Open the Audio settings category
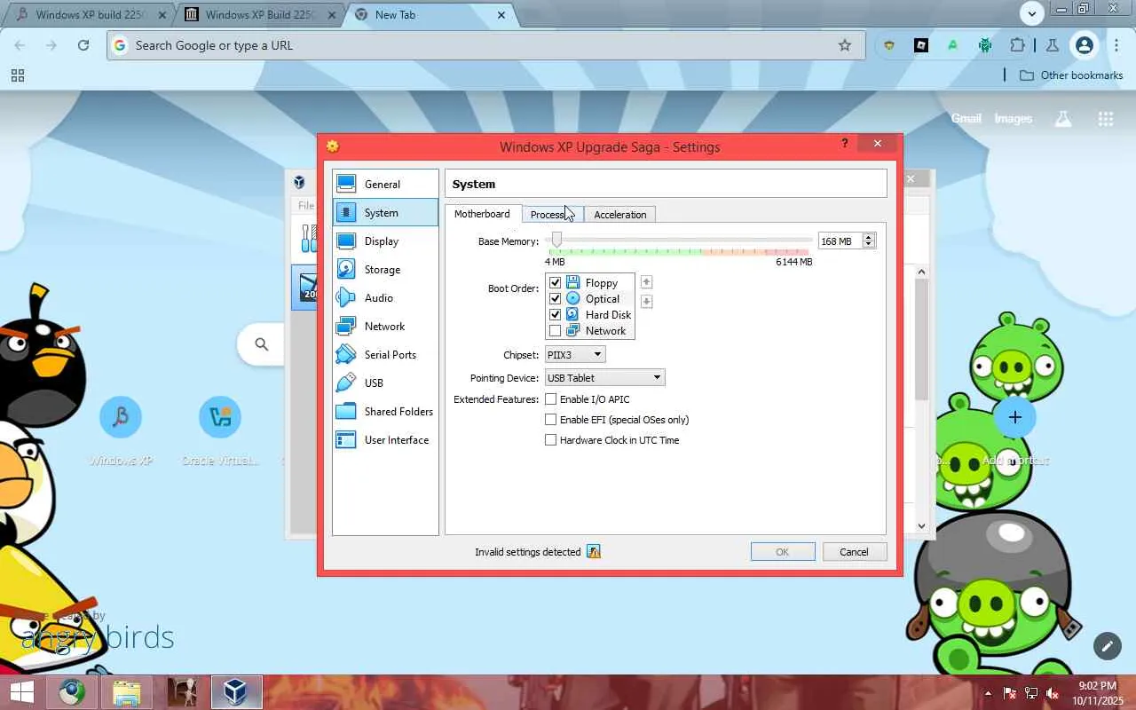The height and width of the screenshot is (710, 1136). pyautogui.click(x=385, y=298)
